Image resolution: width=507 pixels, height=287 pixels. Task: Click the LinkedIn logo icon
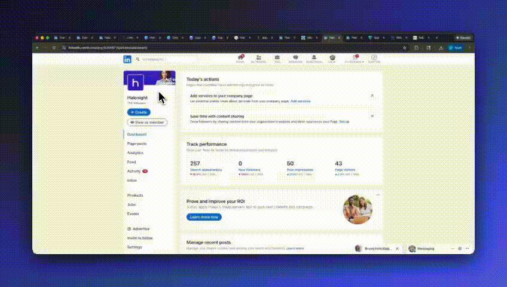click(127, 59)
